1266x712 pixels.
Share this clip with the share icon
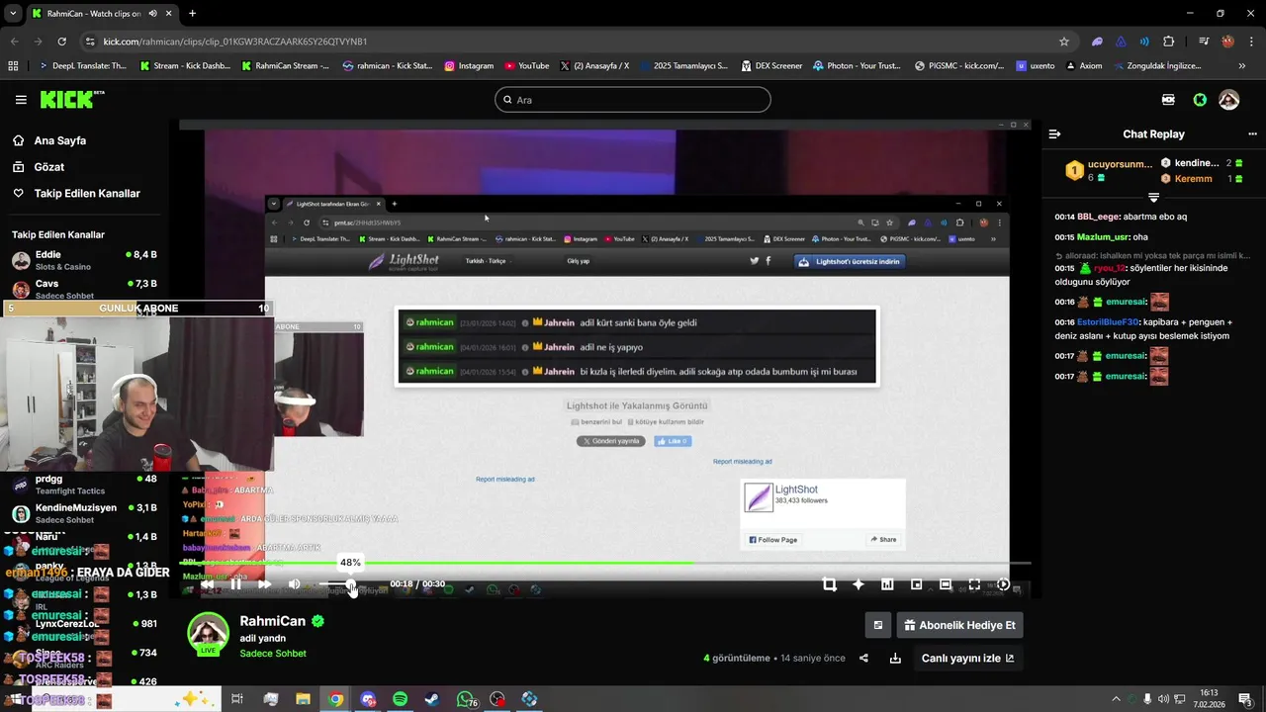click(863, 659)
